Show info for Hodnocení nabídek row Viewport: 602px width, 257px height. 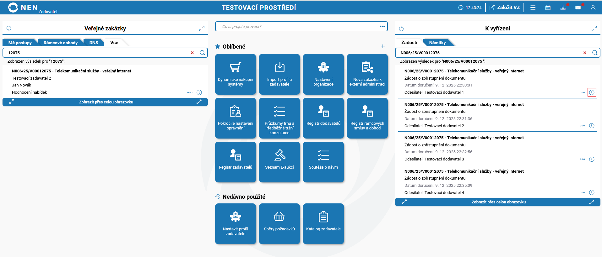199,92
